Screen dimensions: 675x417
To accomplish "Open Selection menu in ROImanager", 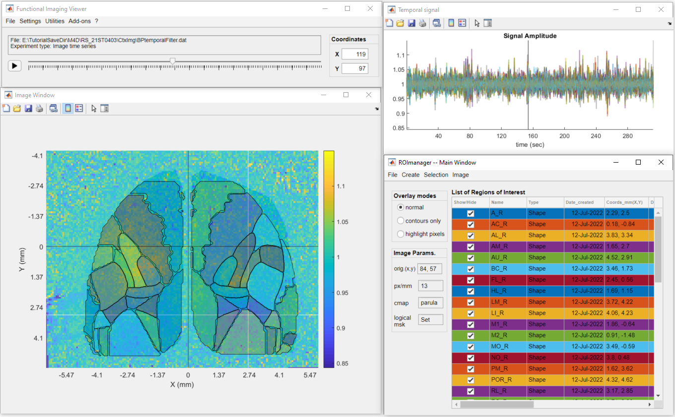I will pos(436,175).
